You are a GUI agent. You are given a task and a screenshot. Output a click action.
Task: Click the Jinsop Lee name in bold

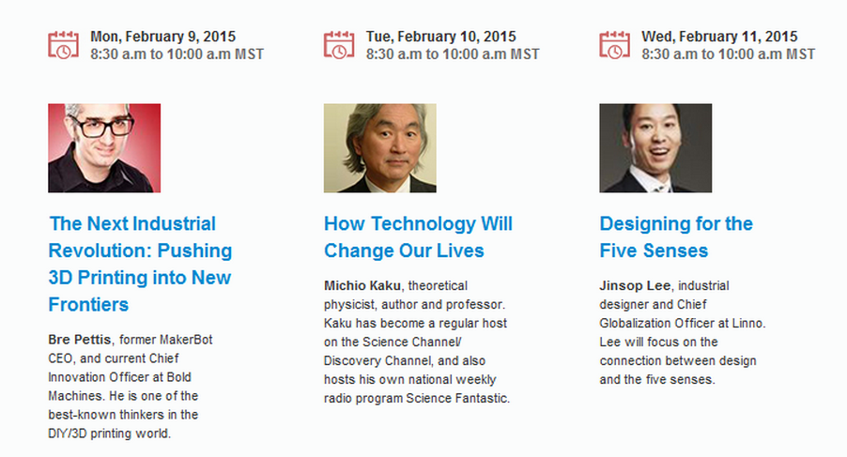[635, 285]
